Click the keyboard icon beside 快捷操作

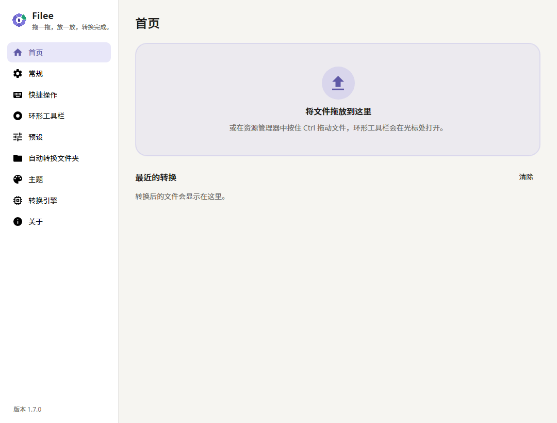(x=18, y=95)
